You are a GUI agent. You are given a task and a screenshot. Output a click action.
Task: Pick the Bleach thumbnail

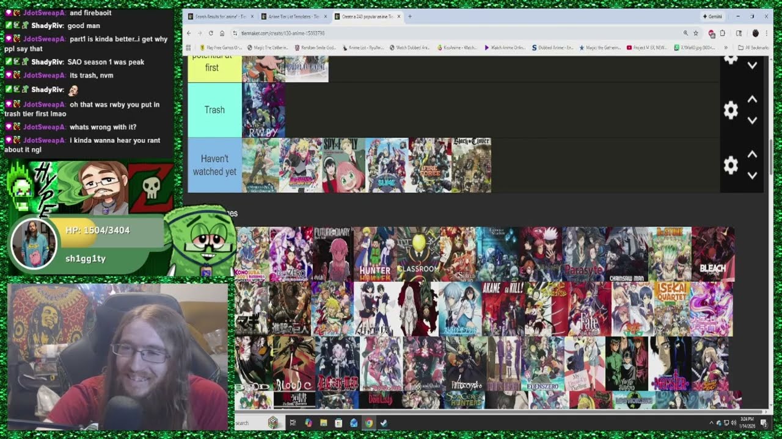pos(714,254)
